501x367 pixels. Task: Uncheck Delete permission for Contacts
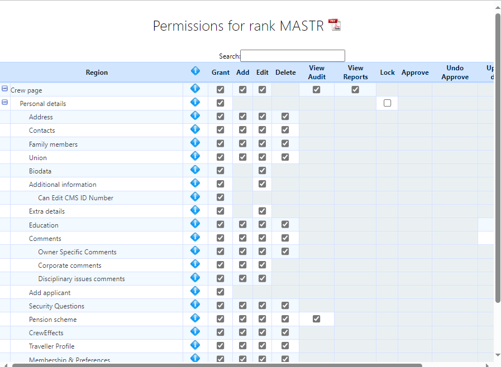click(x=285, y=130)
